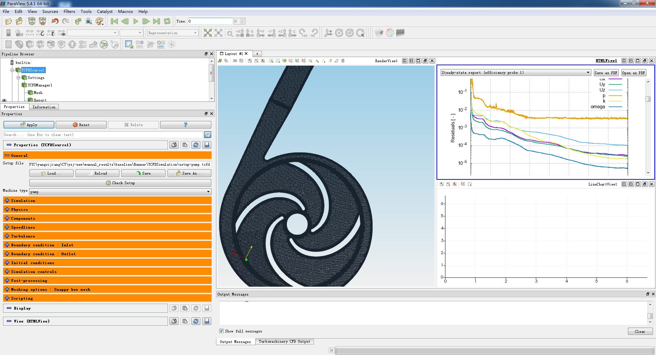This screenshot has height=355, width=656.
Task: Toggle the Loop animation icon
Action: (167, 22)
